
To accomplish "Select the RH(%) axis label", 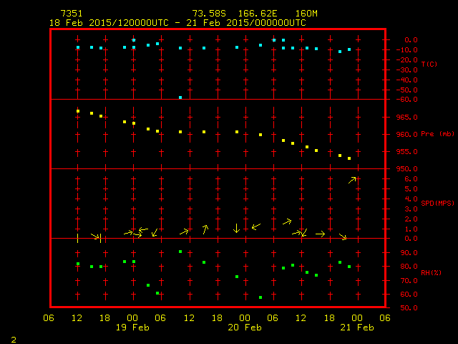I will click(430, 272).
